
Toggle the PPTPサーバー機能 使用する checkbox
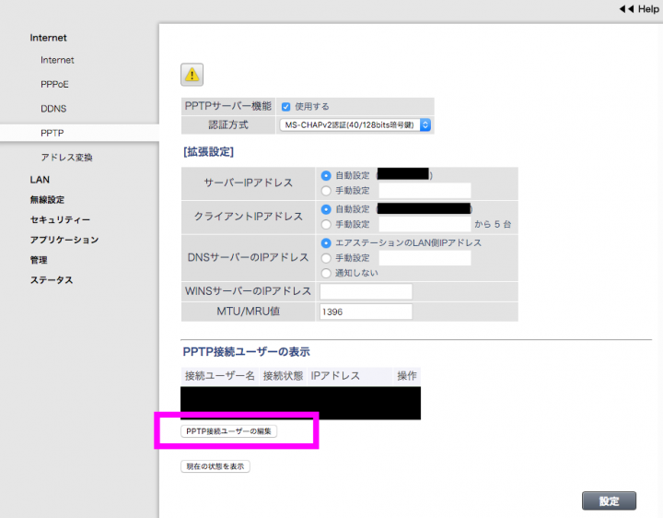(285, 107)
